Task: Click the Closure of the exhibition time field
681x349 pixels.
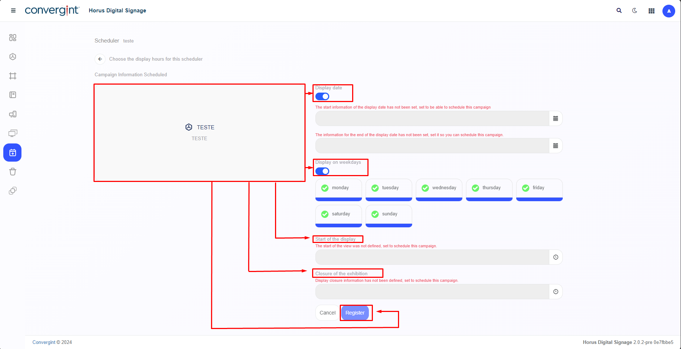Action: [432, 292]
